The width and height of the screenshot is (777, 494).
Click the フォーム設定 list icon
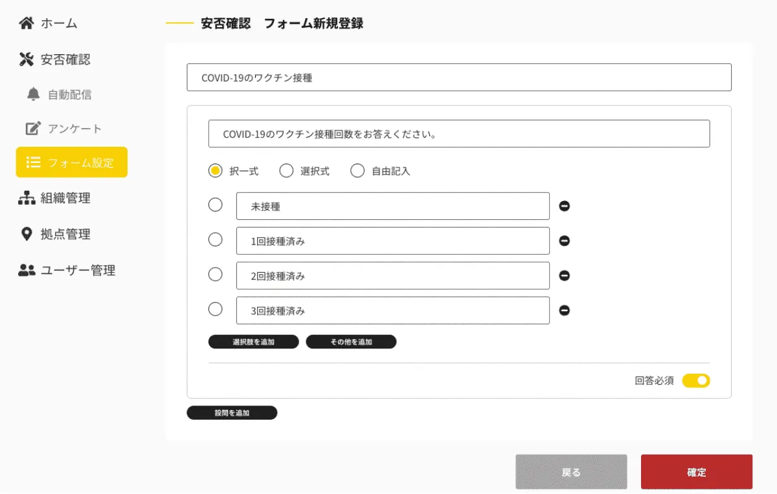pos(33,162)
